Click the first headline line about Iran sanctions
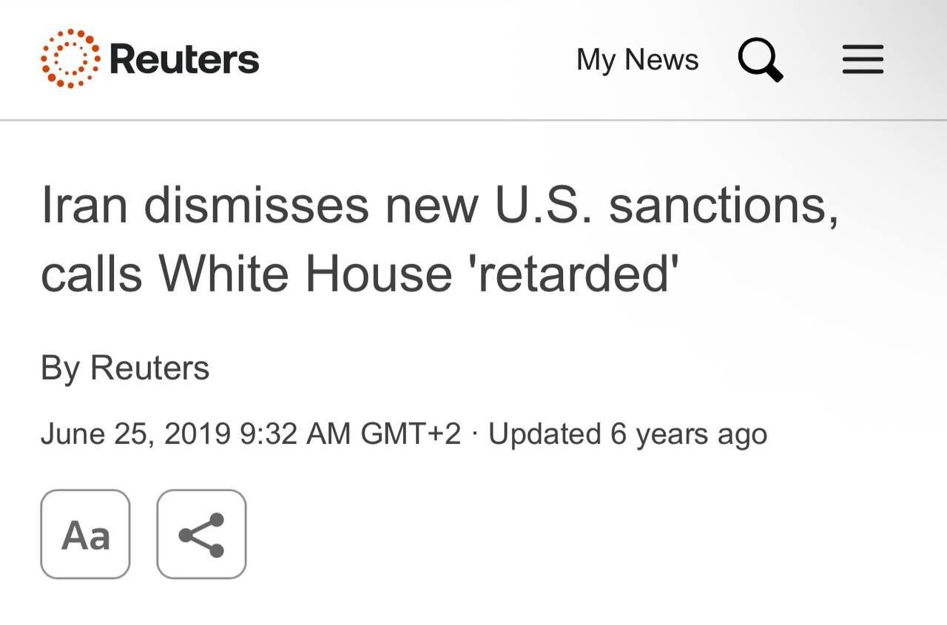 coord(439,206)
